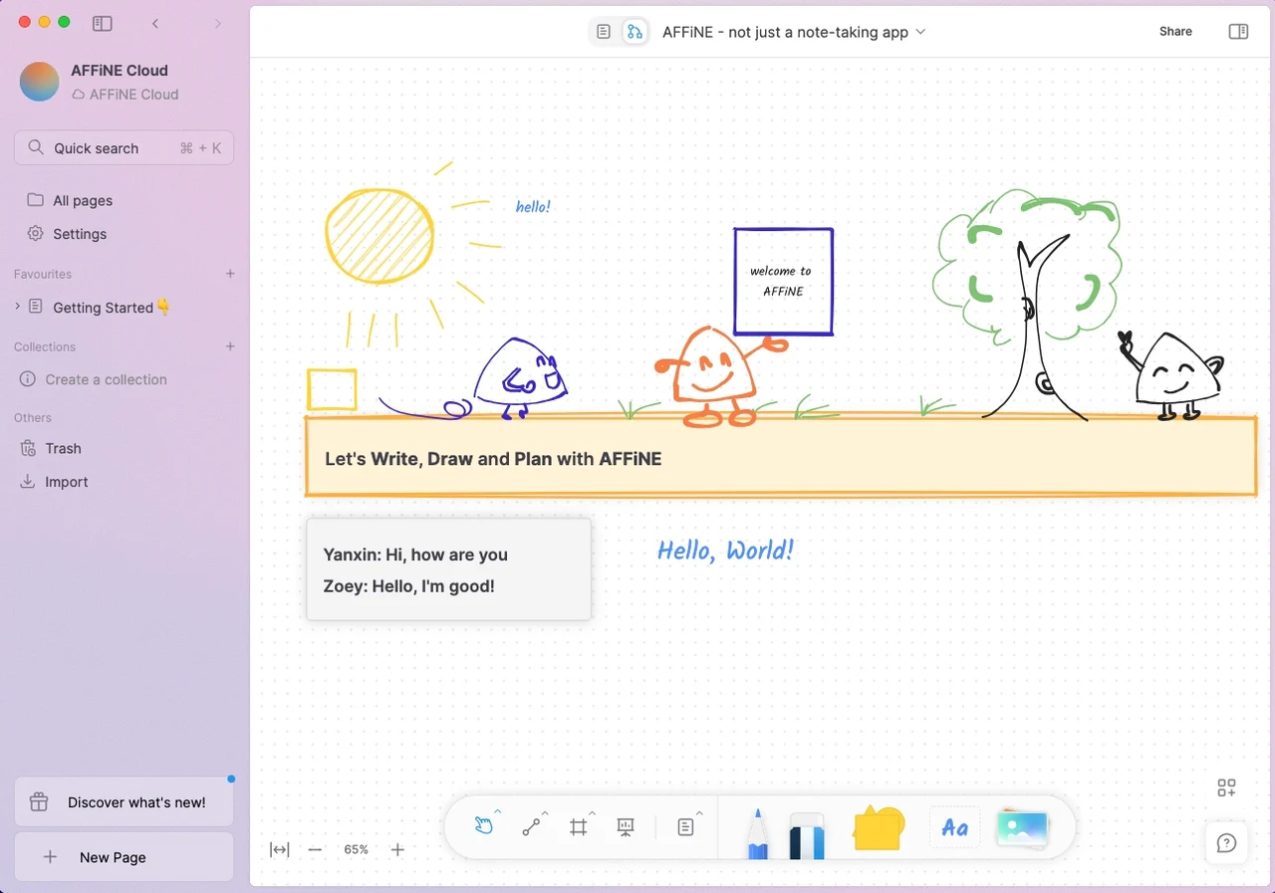Zoom in with the plus icon
Image resolution: width=1275 pixels, height=893 pixels.
click(x=397, y=849)
